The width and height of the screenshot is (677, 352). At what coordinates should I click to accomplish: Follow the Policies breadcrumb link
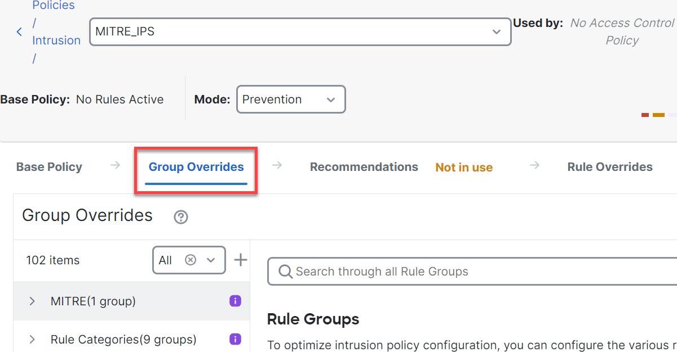click(x=54, y=6)
